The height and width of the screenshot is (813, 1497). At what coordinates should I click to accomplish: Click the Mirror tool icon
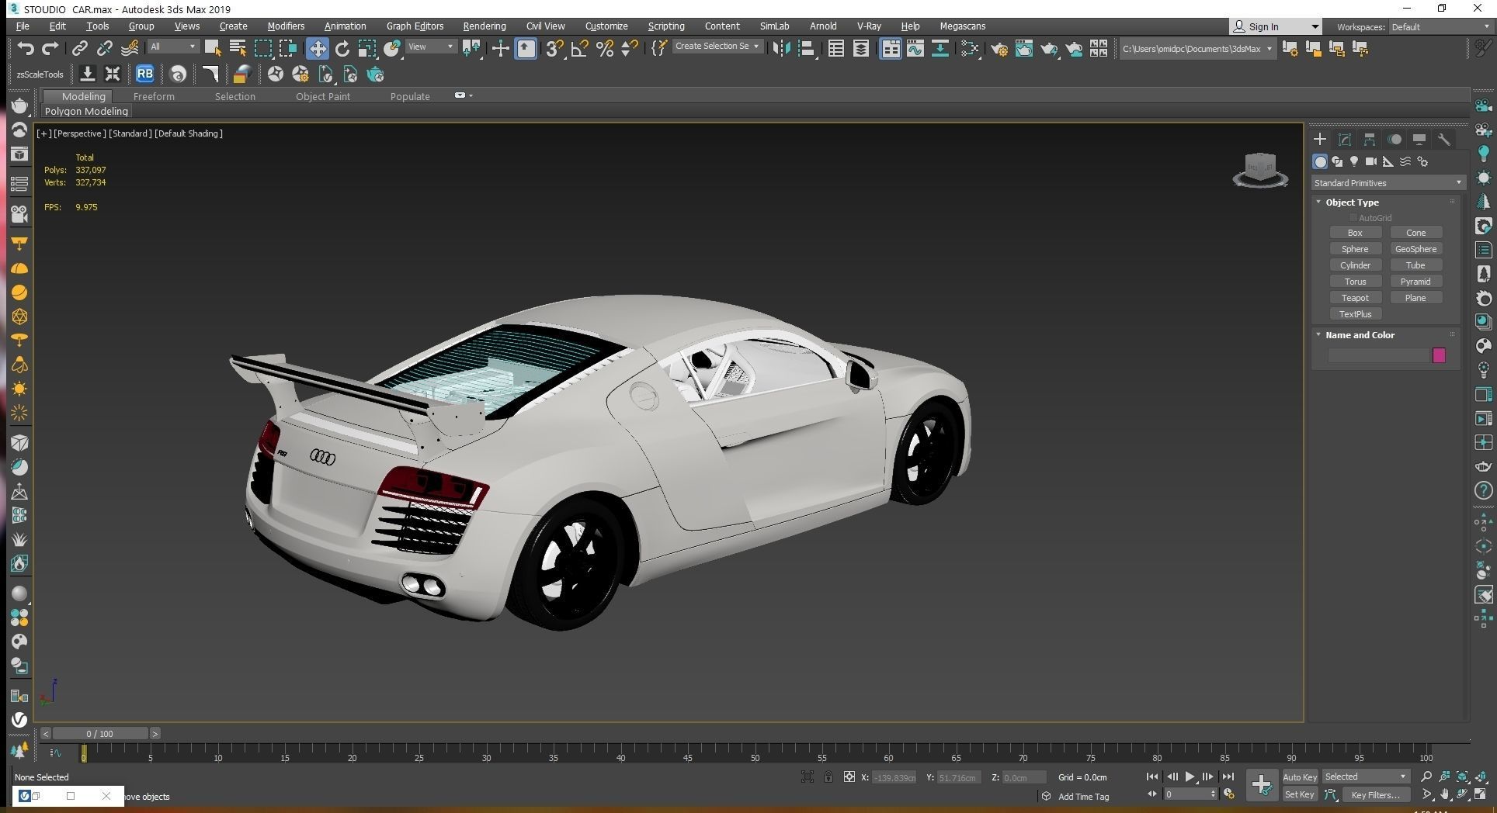pyautogui.click(x=781, y=49)
